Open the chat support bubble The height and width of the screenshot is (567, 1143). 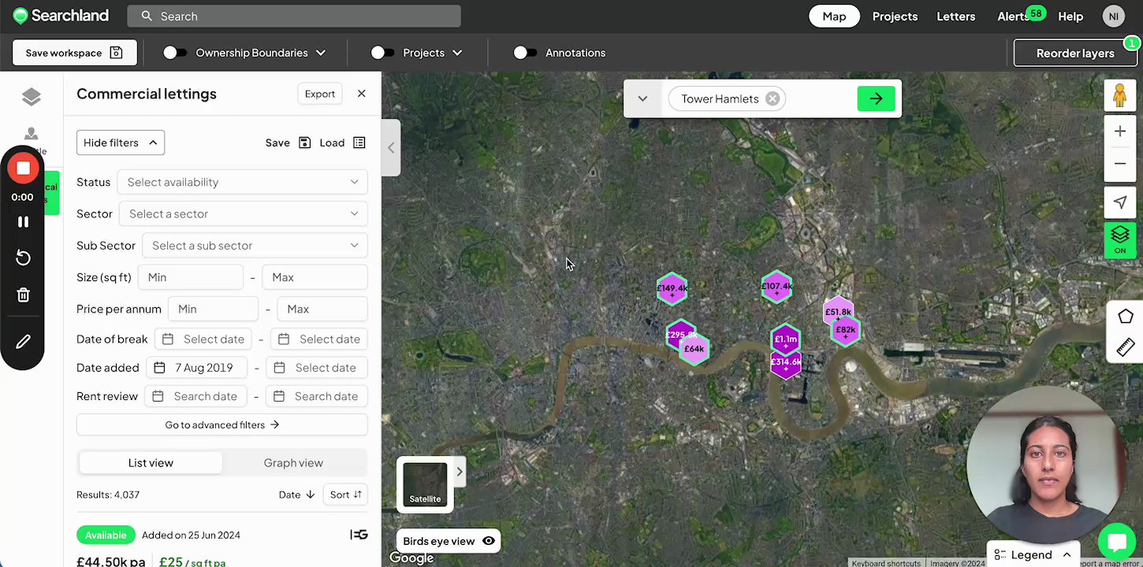coord(1116,542)
